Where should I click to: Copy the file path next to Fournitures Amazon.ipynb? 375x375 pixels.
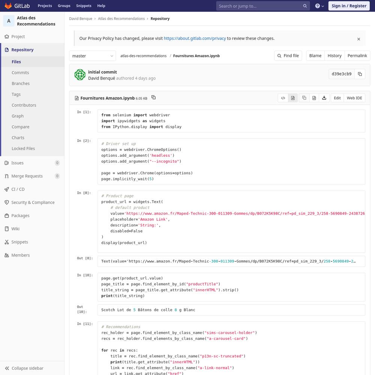pos(153,97)
